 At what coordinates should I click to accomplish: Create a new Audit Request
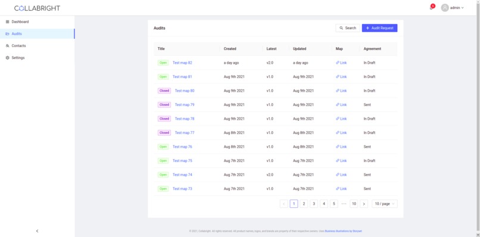(379, 28)
